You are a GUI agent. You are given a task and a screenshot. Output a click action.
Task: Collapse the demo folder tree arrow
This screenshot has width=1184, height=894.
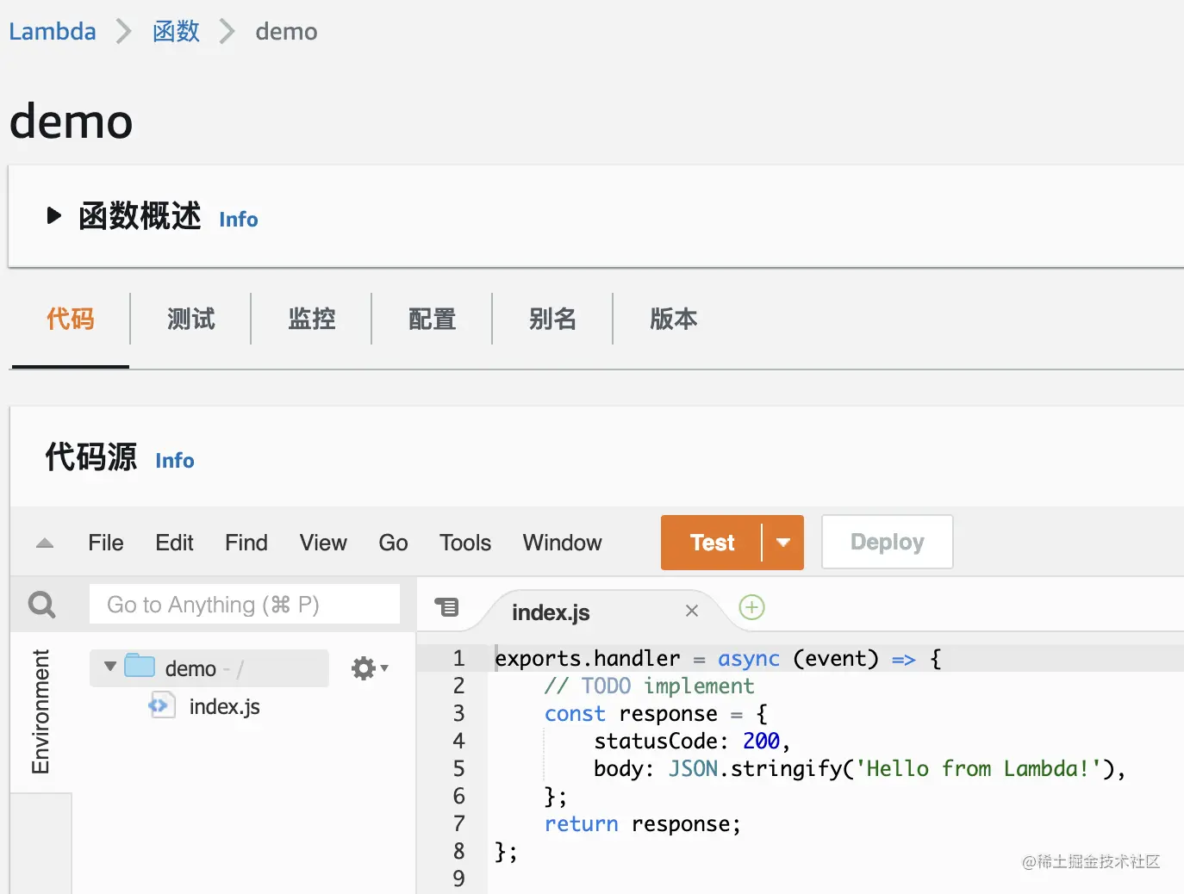click(x=110, y=667)
